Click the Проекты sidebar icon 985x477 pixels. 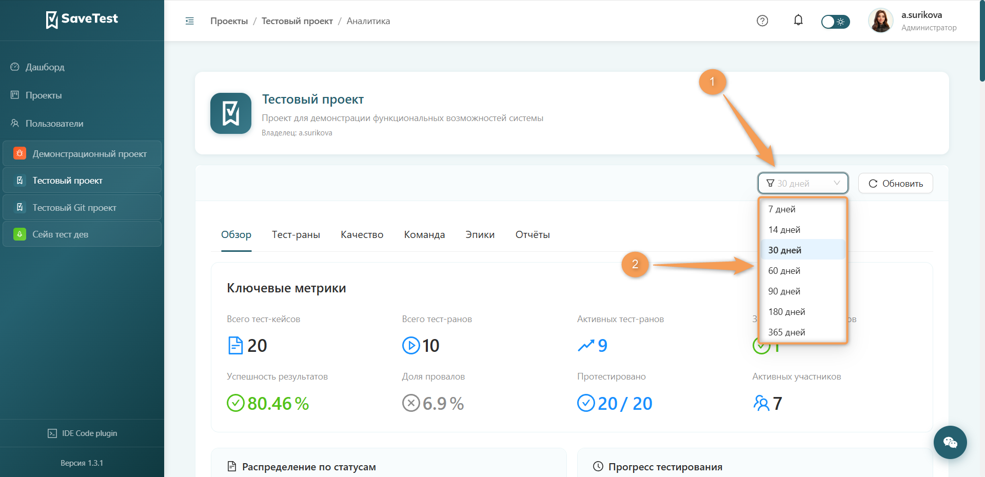pos(15,95)
